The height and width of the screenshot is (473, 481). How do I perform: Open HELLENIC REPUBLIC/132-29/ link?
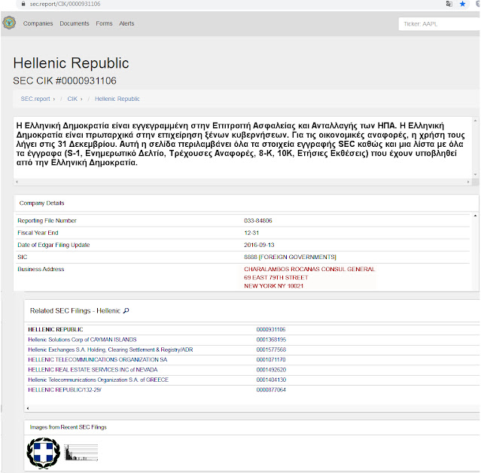pos(65,389)
